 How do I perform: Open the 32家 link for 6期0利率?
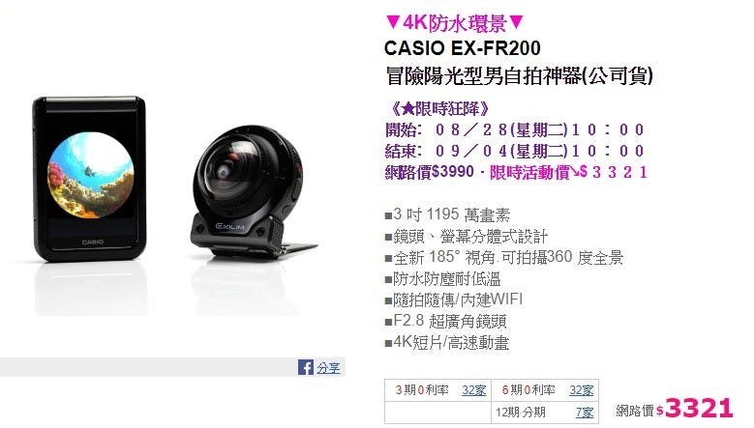pyautogui.click(x=582, y=390)
